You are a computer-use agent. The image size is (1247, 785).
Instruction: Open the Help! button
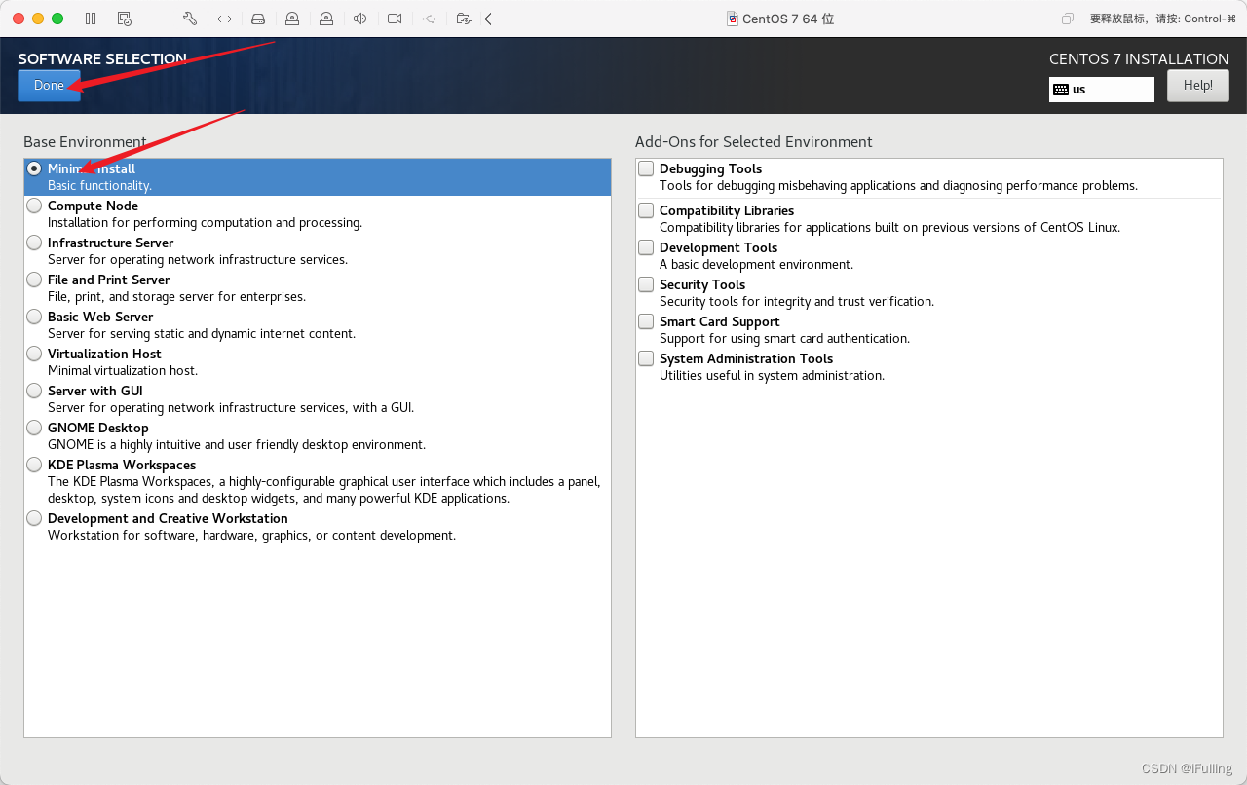tap(1198, 86)
